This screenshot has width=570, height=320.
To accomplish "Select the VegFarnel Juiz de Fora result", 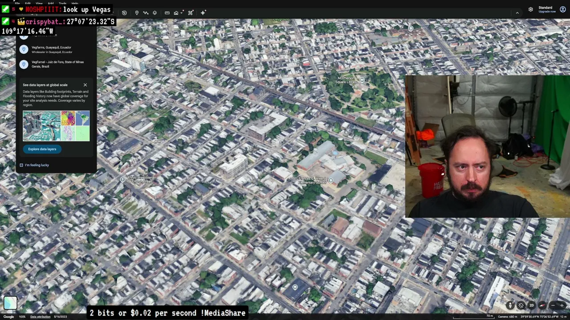I will tap(56, 64).
